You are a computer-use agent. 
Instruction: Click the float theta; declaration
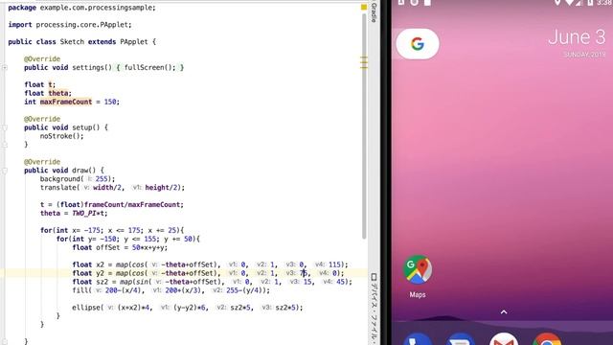(x=48, y=93)
